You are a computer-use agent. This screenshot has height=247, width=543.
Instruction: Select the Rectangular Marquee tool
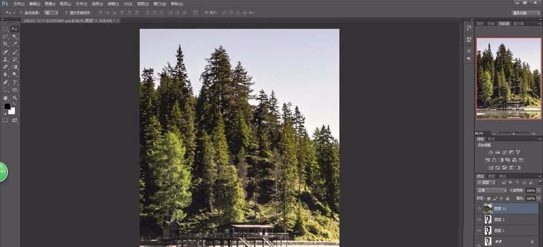click(5, 29)
